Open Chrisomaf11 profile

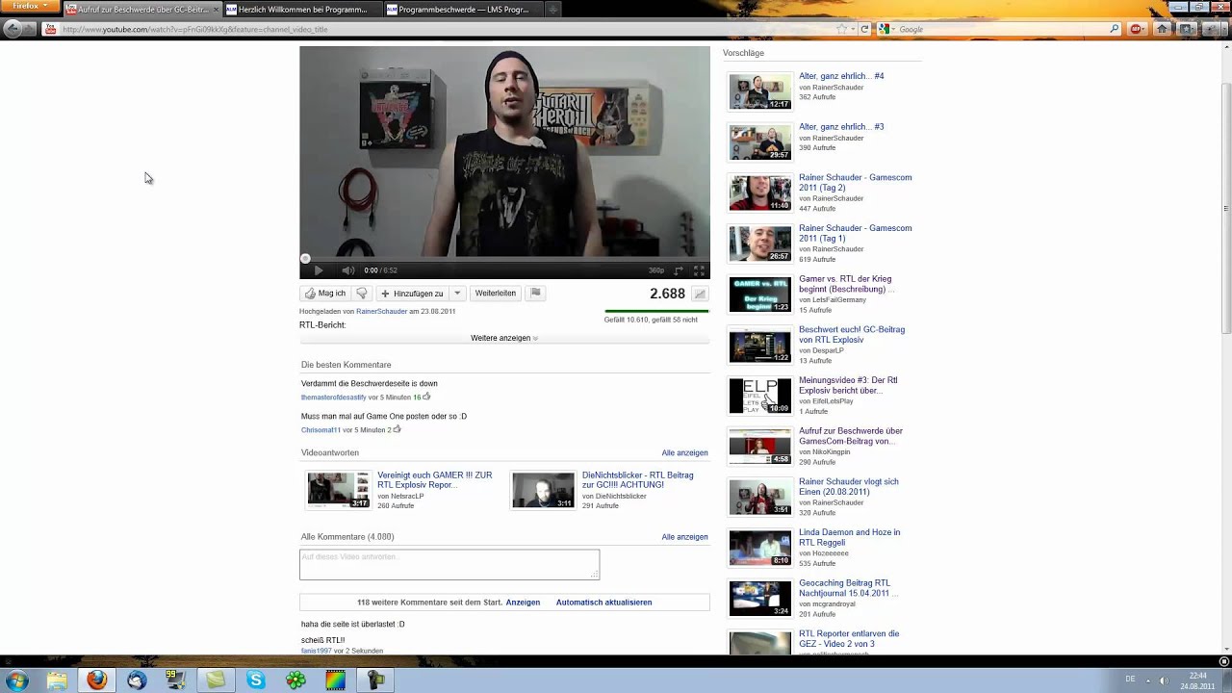point(321,430)
